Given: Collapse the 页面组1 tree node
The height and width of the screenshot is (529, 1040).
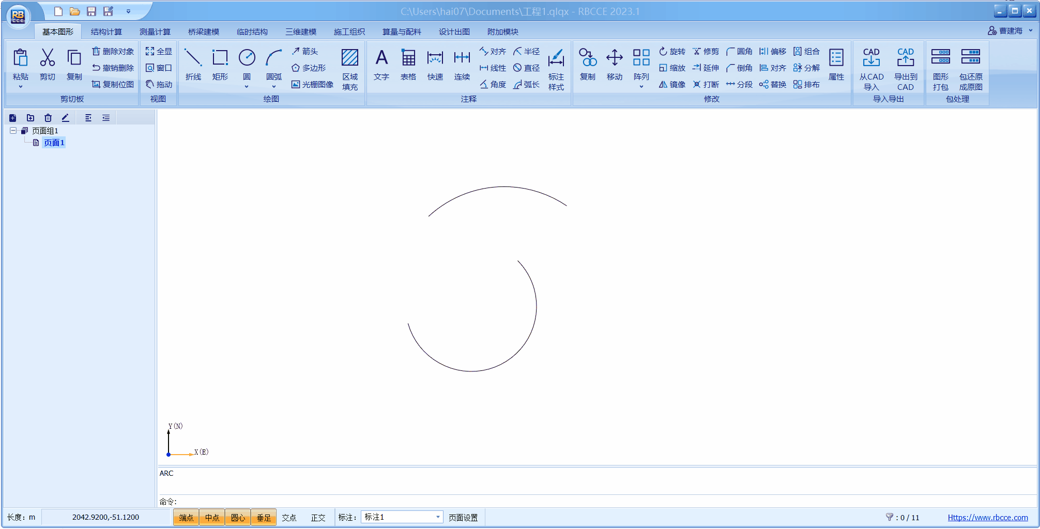Looking at the screenshot, I should click(x=13, y=131).
